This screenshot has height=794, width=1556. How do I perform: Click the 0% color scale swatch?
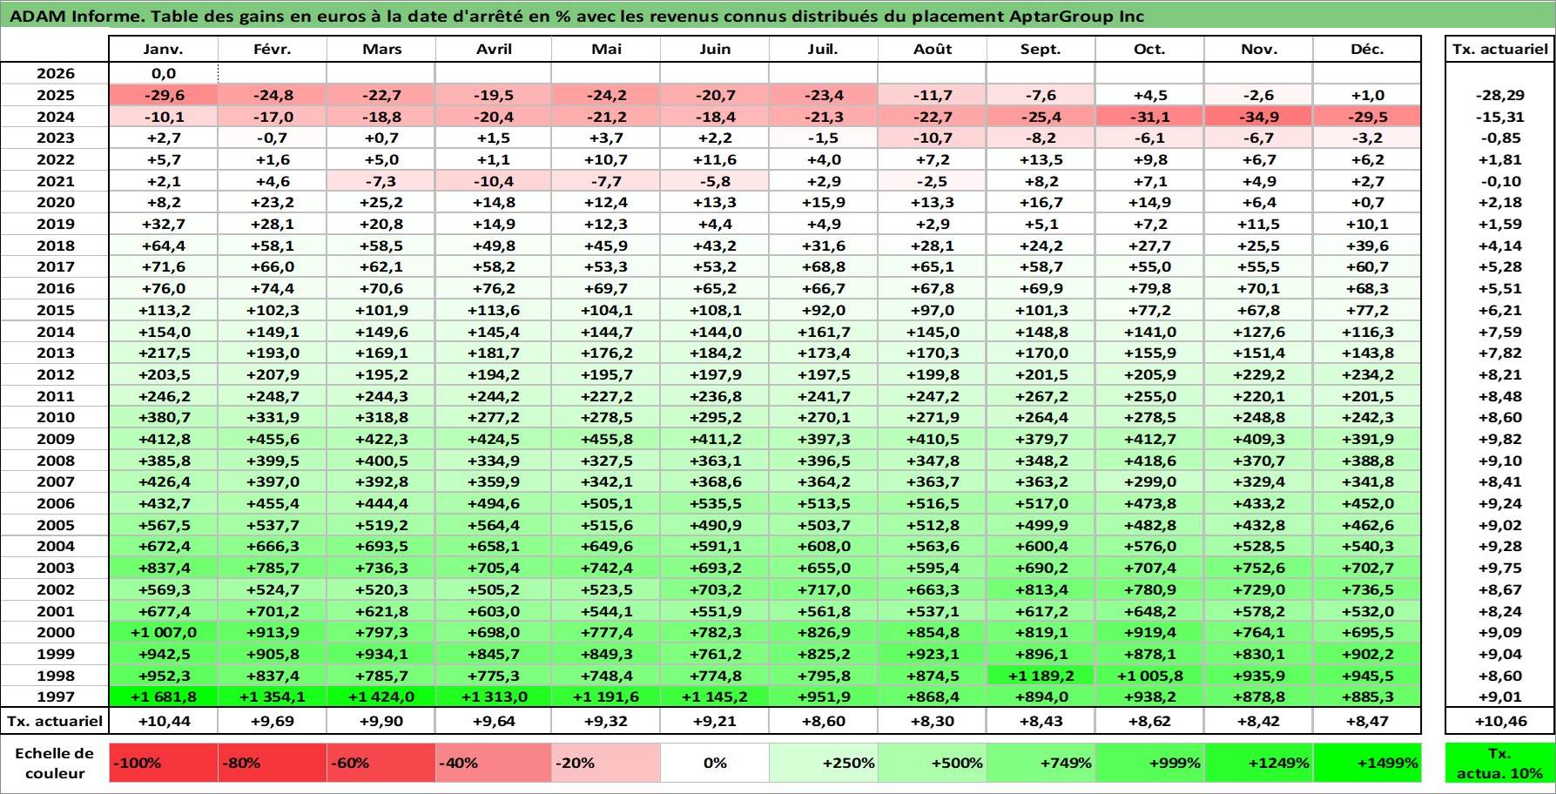(x=715, y=763)
